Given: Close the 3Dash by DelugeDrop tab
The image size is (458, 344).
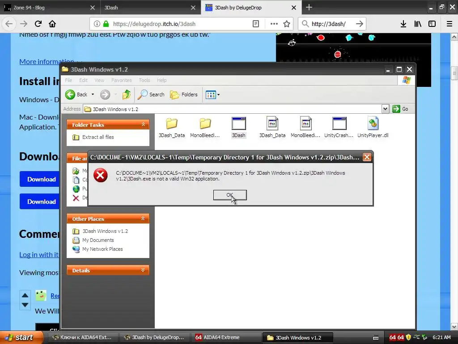Looking at the screenshot, I should tap(294, 8).
